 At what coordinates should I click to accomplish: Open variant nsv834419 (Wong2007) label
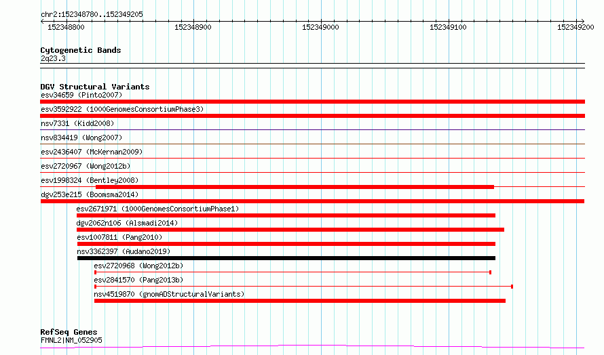[81, 138]
